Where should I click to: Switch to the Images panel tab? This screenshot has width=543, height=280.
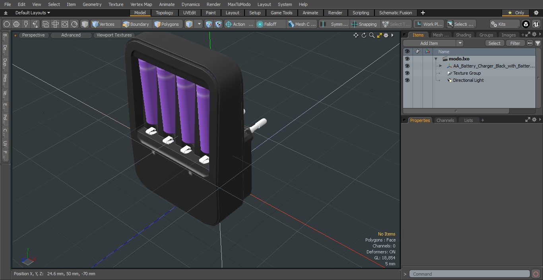[509, 35]
